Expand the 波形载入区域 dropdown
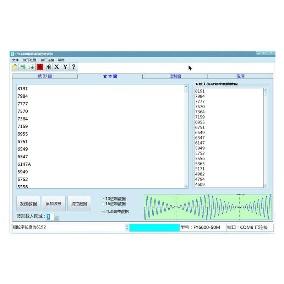Viewport: 284px width, 284px height. pyautogui.click(x=57, y=217)
